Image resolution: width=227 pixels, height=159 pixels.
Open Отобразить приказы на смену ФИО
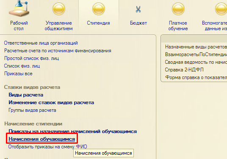[x=47, y=147]
